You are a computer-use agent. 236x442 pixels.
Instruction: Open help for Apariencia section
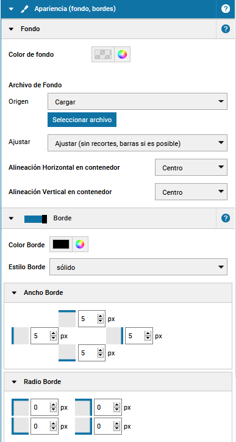tap(226, 9)
